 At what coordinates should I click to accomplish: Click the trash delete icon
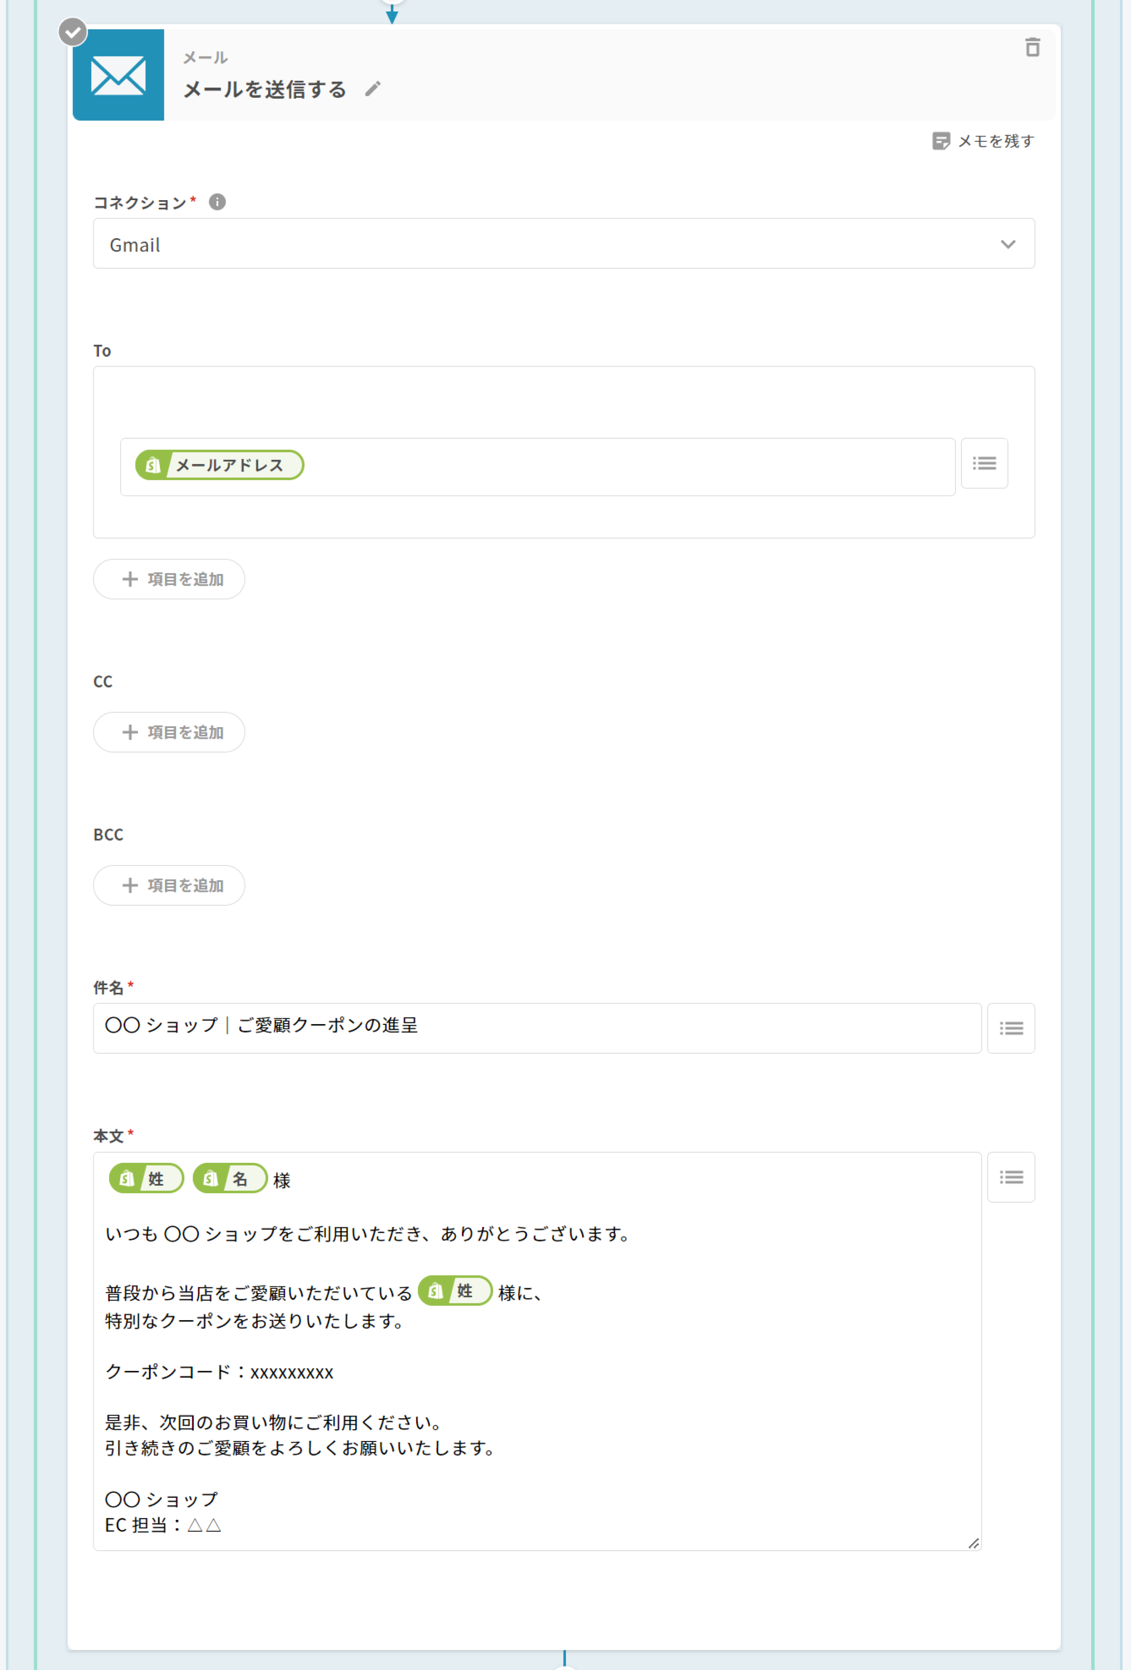pos(1032,47)
